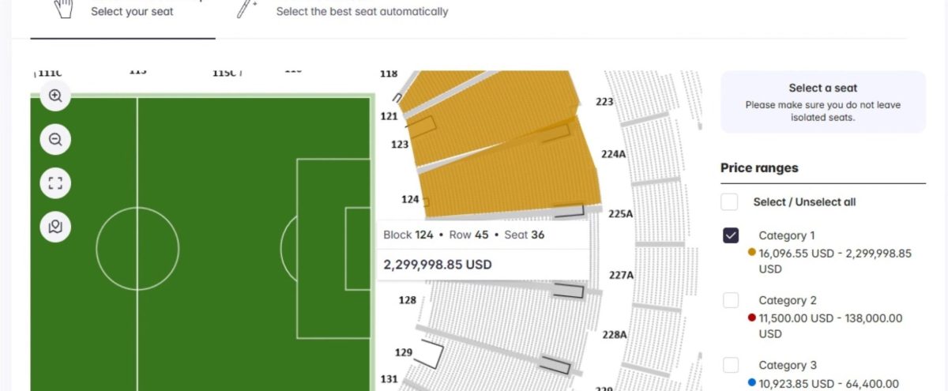948x391 pixels.
Task: Toggle the Select / Unselect all checkbox
Action: 730,202
